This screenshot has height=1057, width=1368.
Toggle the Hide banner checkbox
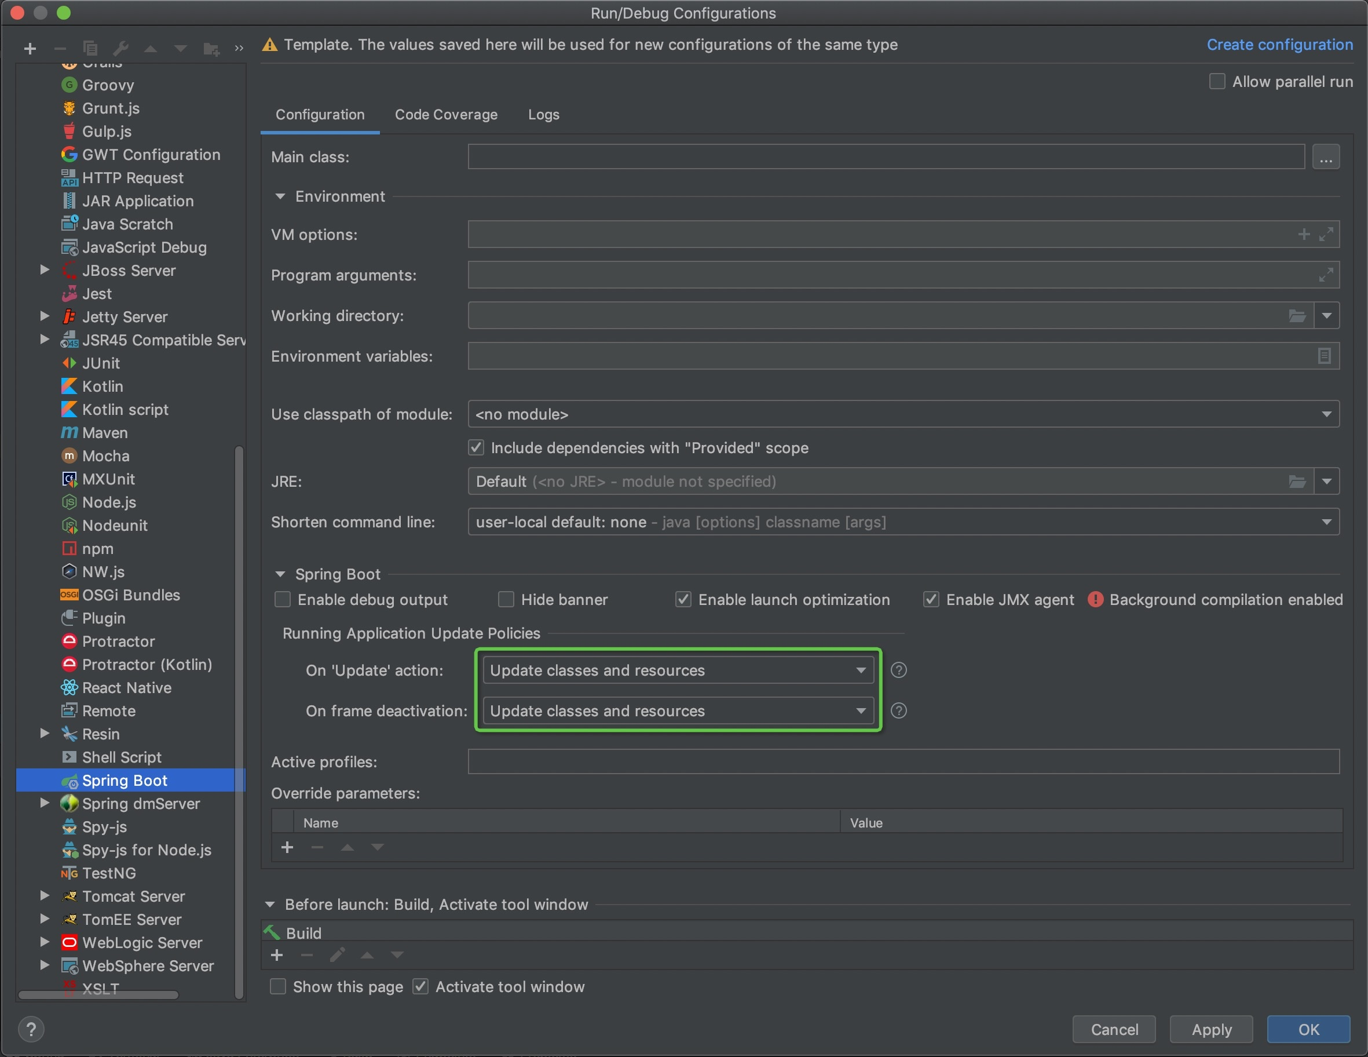tap(506, 600)
